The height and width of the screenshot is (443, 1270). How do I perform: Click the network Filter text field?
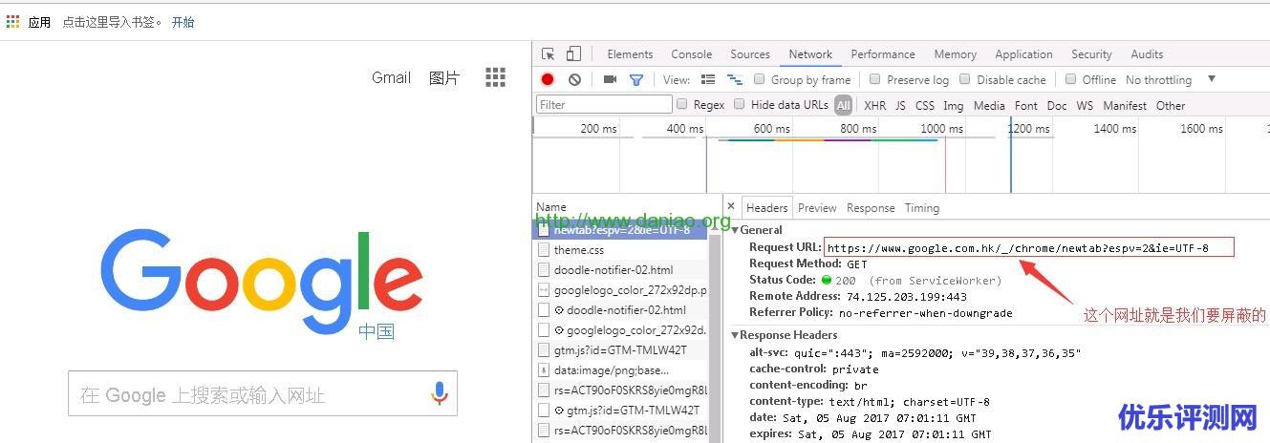point(604,105)
